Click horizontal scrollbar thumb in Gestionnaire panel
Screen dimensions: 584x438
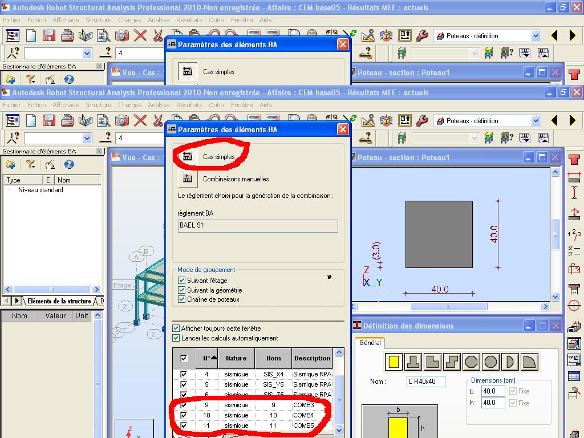point(51,289)
